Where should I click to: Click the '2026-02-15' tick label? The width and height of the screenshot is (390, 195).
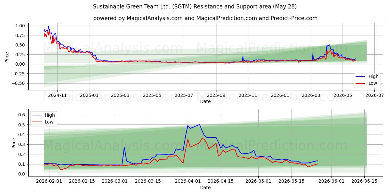point(82,181)
